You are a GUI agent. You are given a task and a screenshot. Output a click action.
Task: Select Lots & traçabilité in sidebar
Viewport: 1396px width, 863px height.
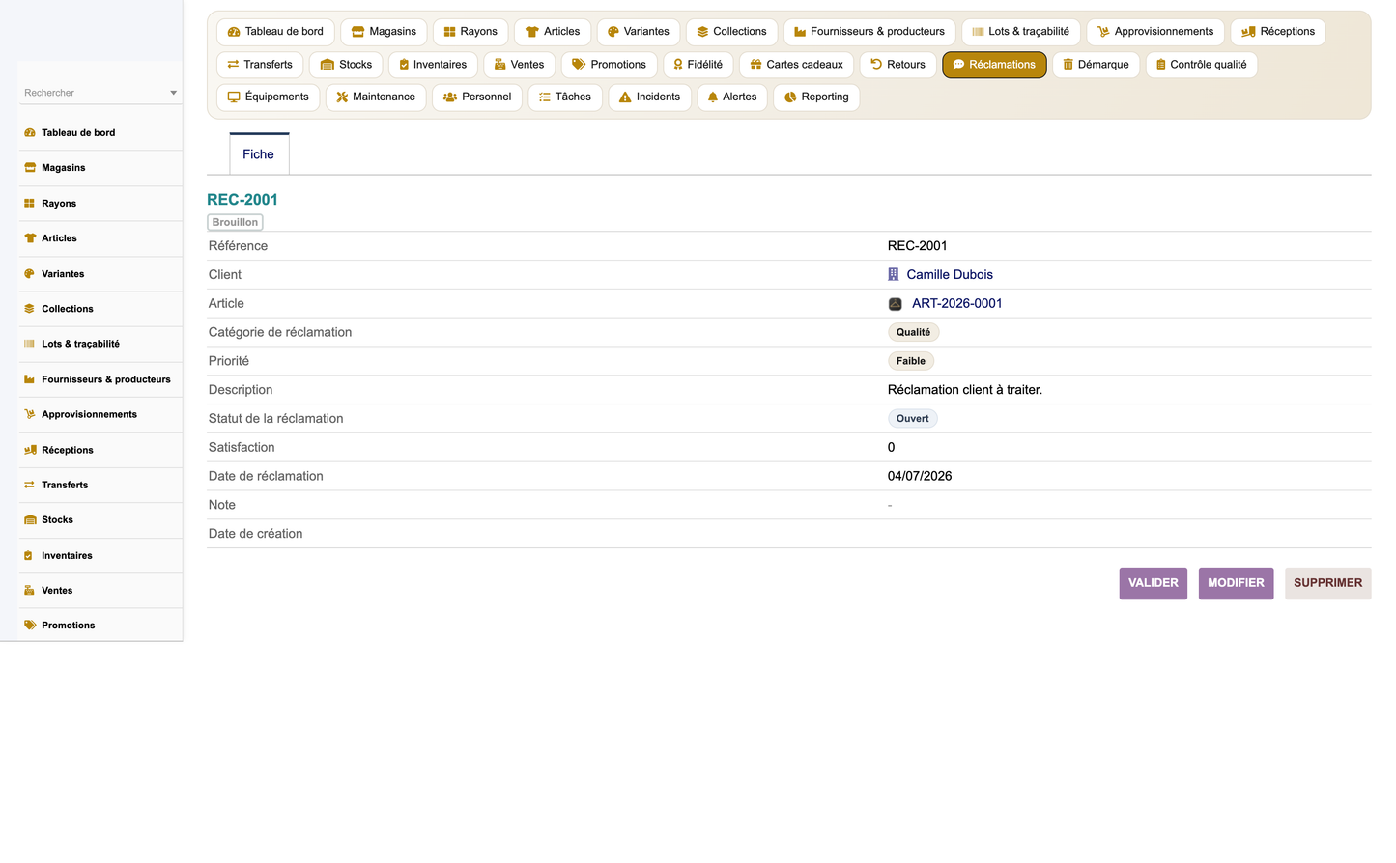80,344
